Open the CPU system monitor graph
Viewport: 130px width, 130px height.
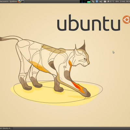click(82, 2)
